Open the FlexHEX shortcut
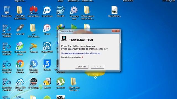The width and height of the screenshot is (177, 99). click(61, 11)
